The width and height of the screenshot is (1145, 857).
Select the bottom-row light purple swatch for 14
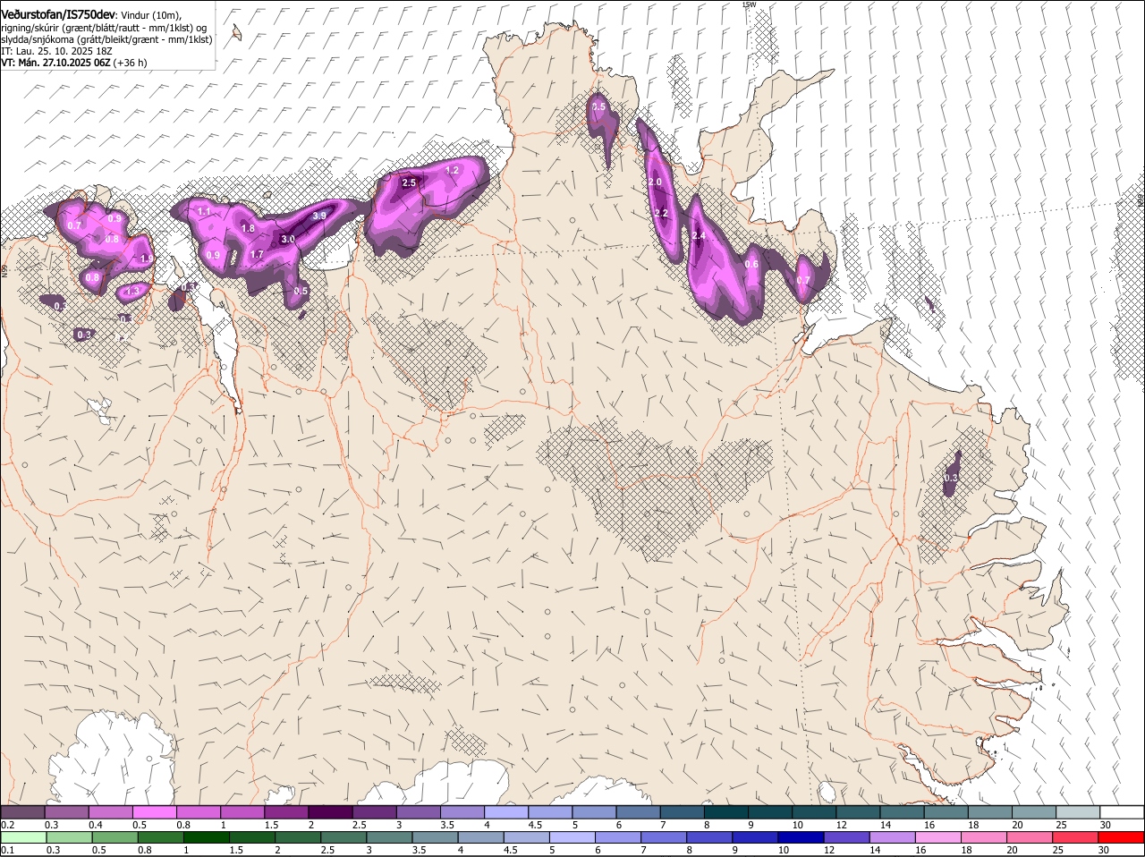click(x=893, y=837)
